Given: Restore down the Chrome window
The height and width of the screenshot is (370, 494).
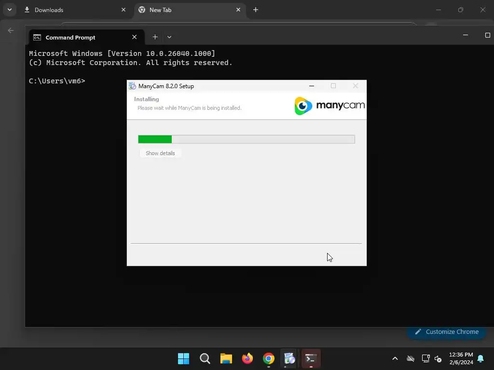Looking at the screenshot, I should pos(461,10).
